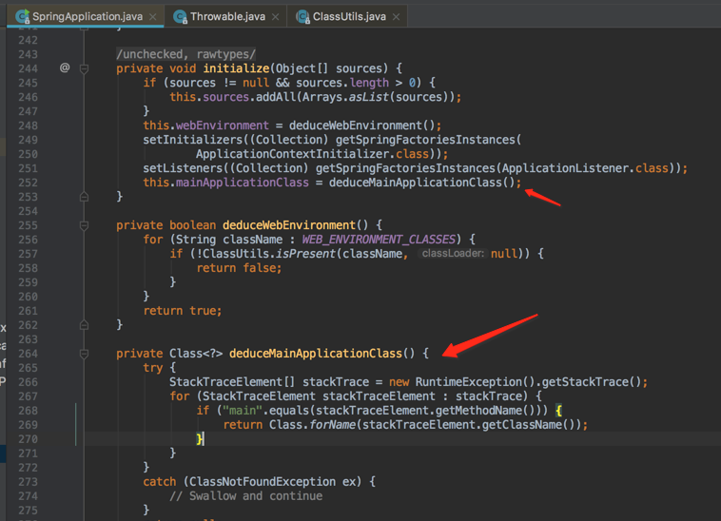Click return false statement on line 258
Image resolution: width=721 pixels, height=521 pixels.
(x=239, y=268)
